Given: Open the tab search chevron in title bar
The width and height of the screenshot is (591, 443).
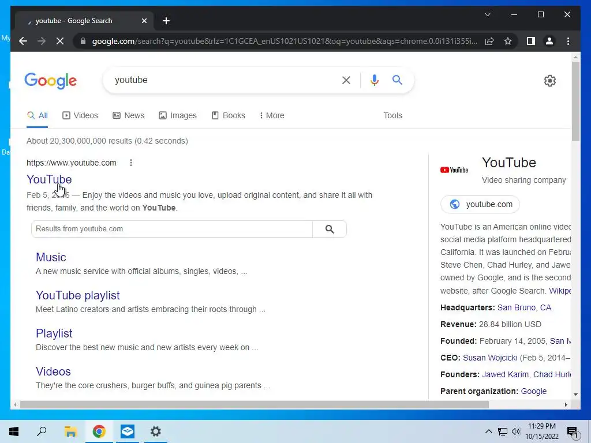Looking at the screenshot, I should tap(487, 14).
